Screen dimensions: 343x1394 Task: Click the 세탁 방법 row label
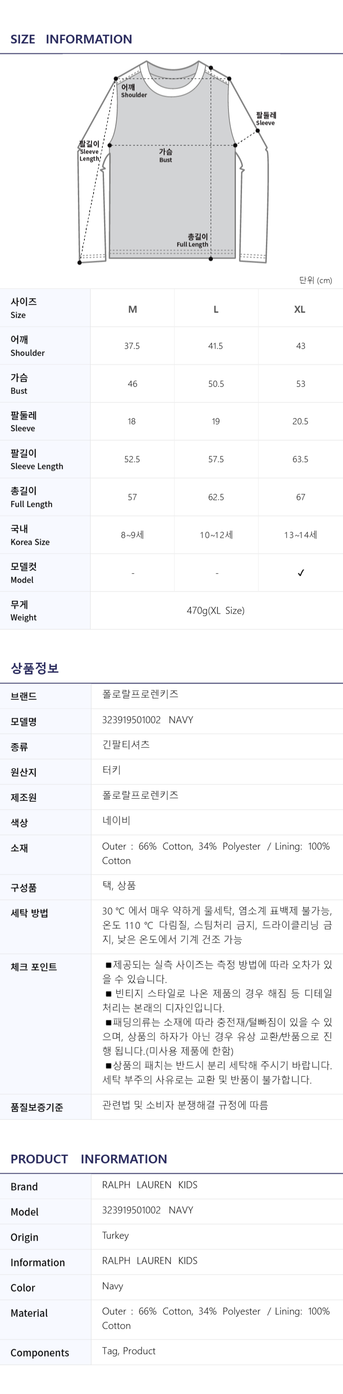(x=30, y=913)
